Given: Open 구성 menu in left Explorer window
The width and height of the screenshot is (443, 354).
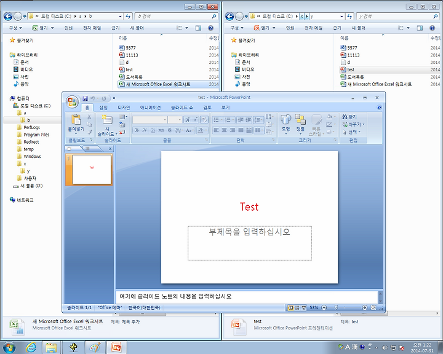Looking at the screenshot, I should coord(15,28).
